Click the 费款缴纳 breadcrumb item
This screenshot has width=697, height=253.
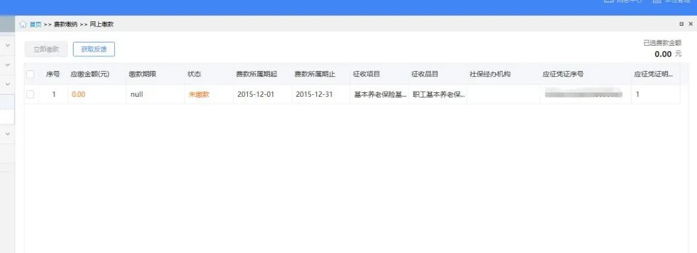[65, 25]
